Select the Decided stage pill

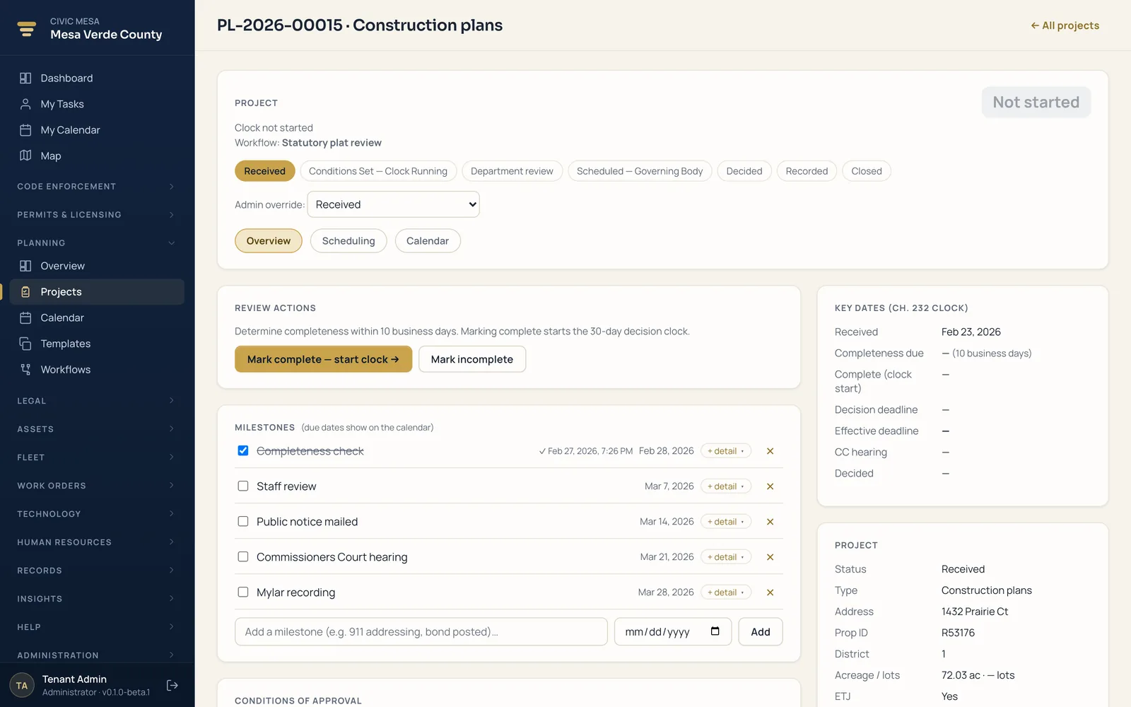(744, 171)
